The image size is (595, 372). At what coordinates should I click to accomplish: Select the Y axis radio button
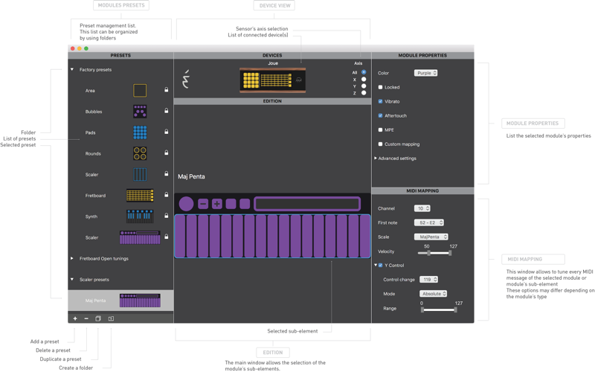pyautogui.click(x=364, y=86)
